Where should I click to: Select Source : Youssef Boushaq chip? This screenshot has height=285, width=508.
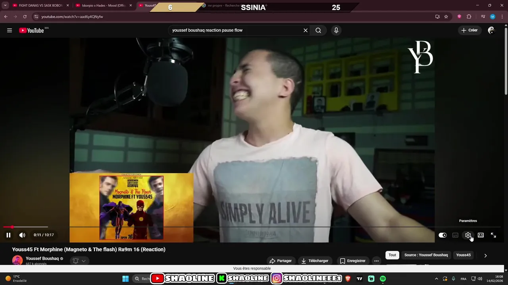[426, 255]
